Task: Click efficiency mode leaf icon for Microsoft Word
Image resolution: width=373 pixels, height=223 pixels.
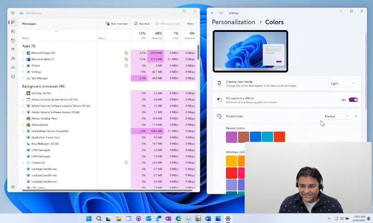Action: click(x=126, y=59)
